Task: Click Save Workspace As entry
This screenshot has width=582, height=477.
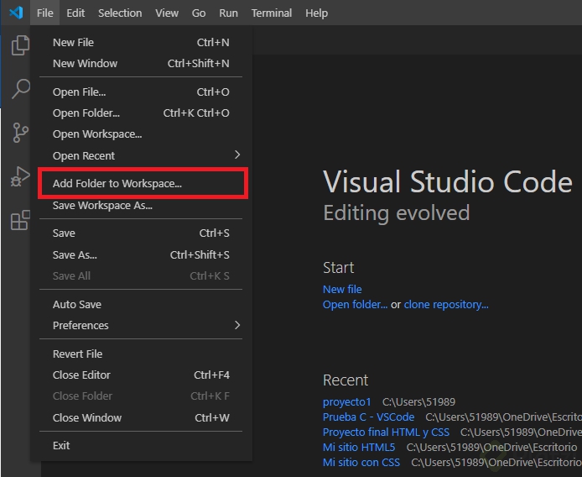Action: tap(102, 205)
